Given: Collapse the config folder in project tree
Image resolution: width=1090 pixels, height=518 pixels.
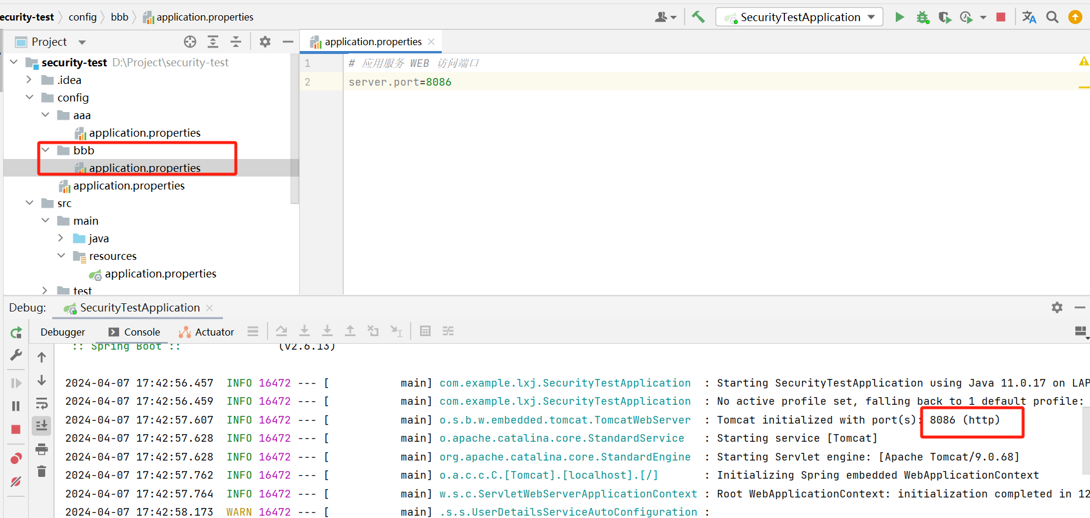Looking at the screenshot, I should (29, 97).
